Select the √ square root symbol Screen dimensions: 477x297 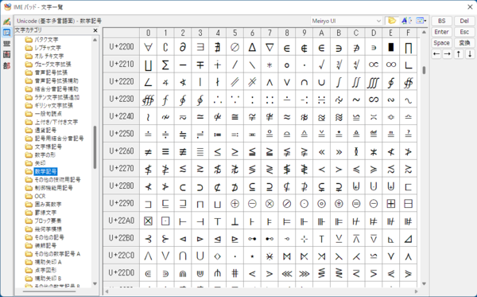[x=321, y=64]
